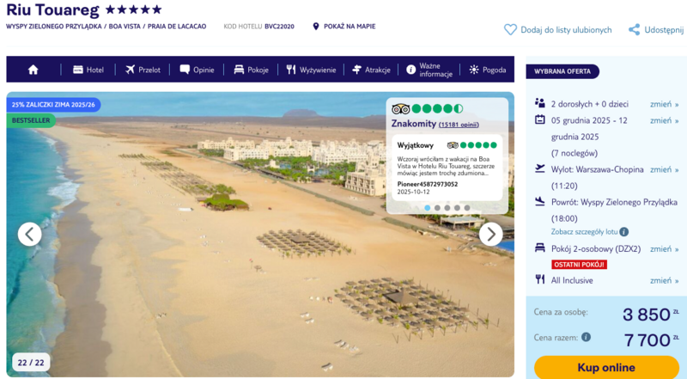
Task: Open the Opinie tab
Action: (x=197, y=70)
